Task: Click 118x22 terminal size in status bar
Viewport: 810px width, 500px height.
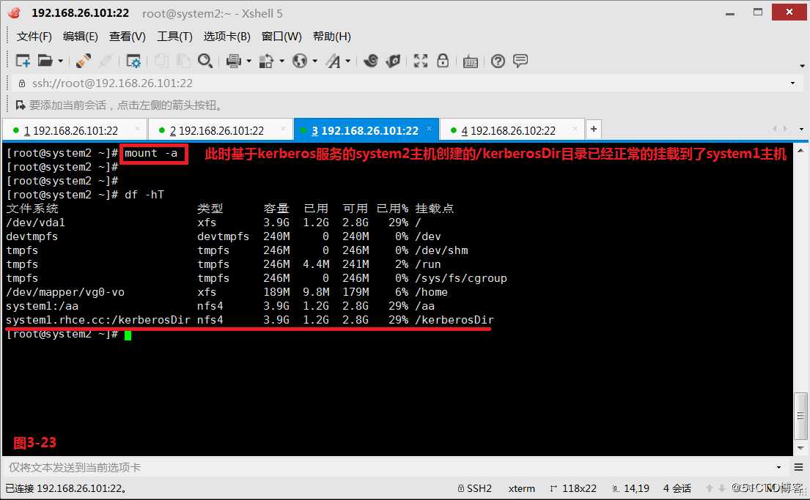Action: [573, 488]
